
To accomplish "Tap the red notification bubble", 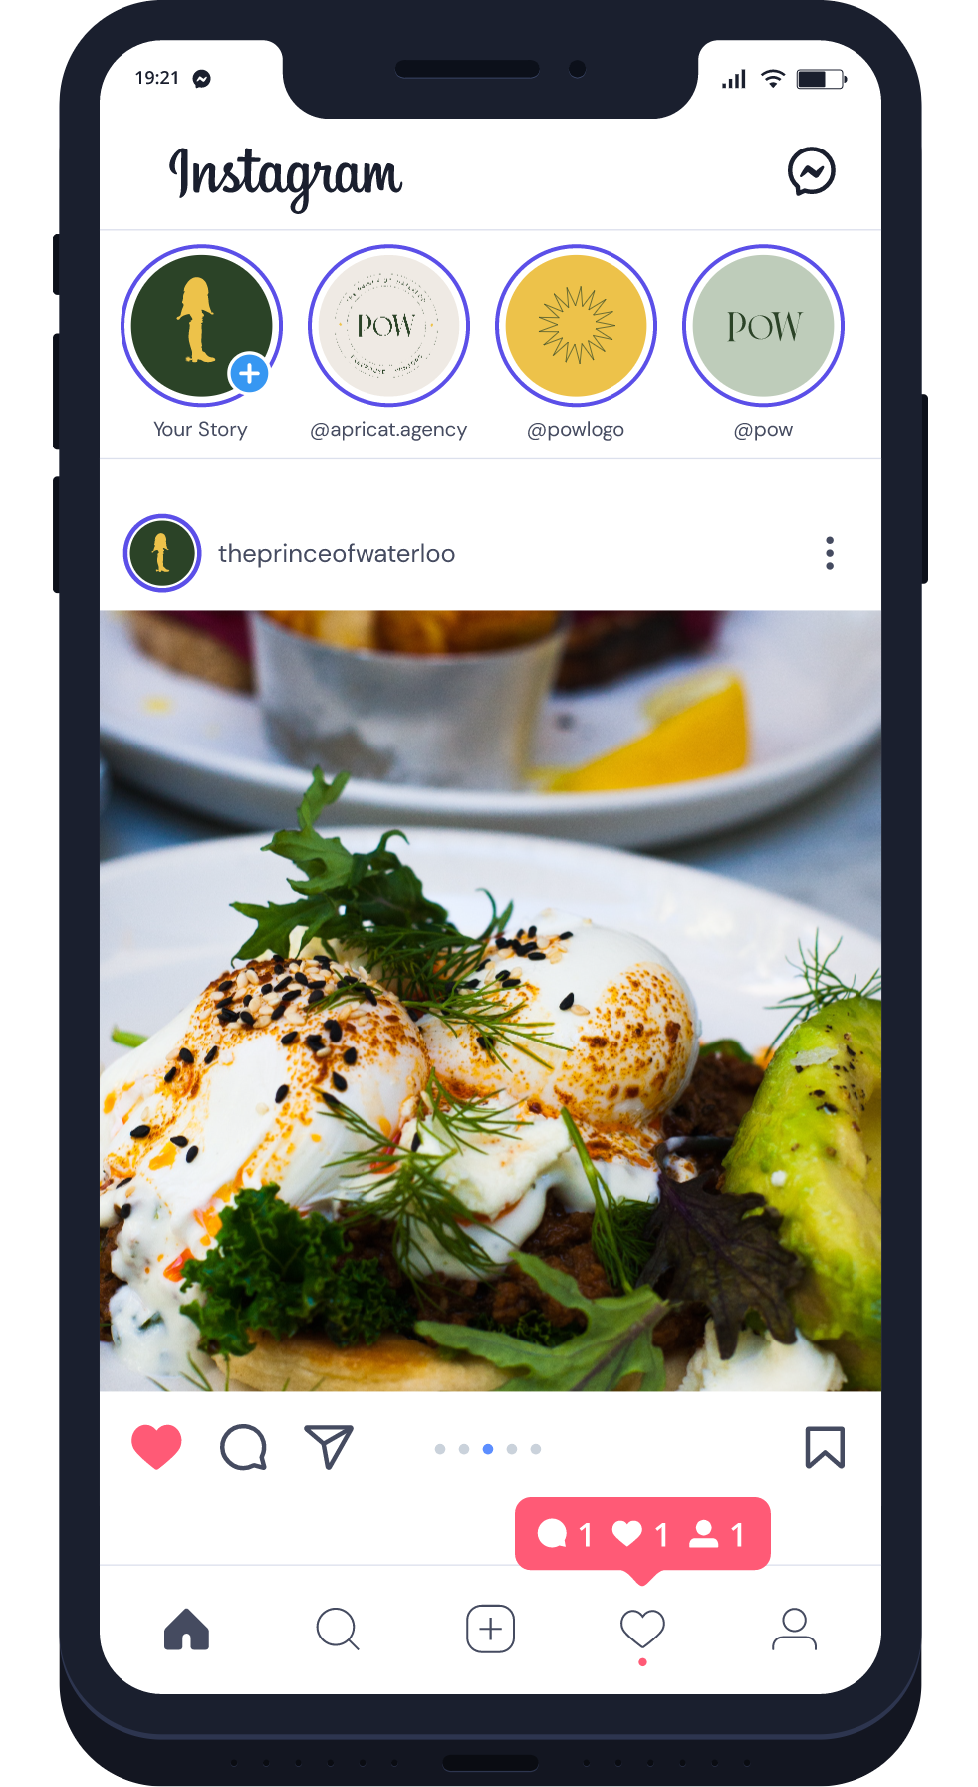I will (x=642, y=1535).
